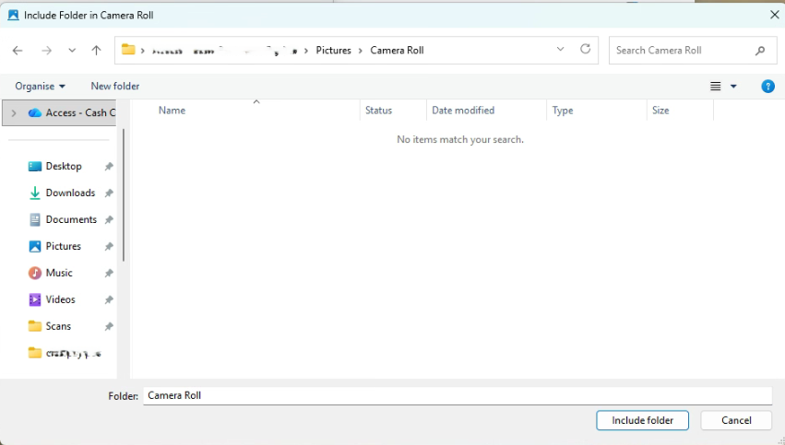Screen dimensions: 785x445
Task: Click the pin icon beside Music
Action: point(109,273)
